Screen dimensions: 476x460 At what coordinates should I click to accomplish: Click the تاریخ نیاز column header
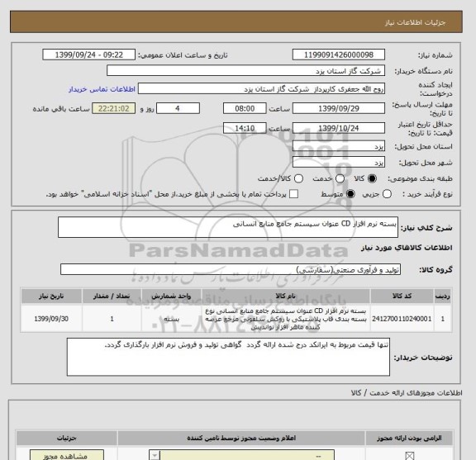pos(51,296)
